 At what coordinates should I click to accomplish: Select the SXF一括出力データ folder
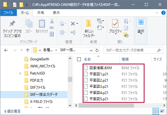pyautogui.click(x=34, y=95)
